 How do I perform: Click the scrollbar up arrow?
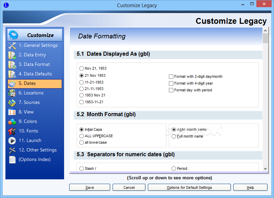[x=265, y=31]
